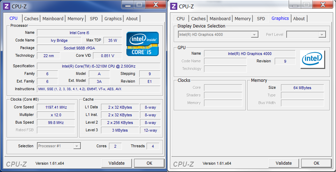
Task: Click the empty Rated FSB field
Action: 56,130
